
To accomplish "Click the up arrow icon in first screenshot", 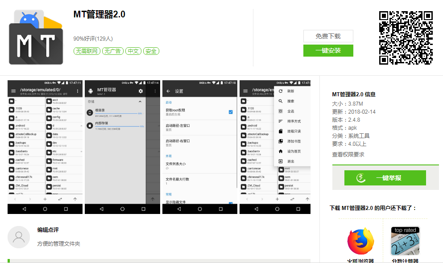I will click(75, 199).
